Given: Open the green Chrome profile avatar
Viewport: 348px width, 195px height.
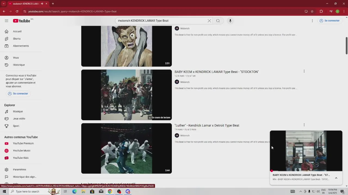Looking at the screenshot, I should point(337,11).
